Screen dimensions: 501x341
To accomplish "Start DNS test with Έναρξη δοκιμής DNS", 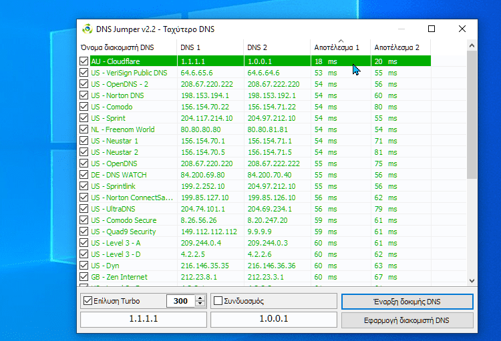I will (x=407, y=302).
